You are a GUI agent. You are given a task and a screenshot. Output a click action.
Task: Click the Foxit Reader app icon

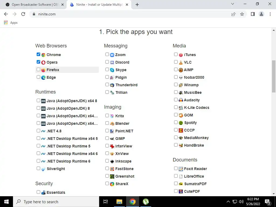(181, 169)
